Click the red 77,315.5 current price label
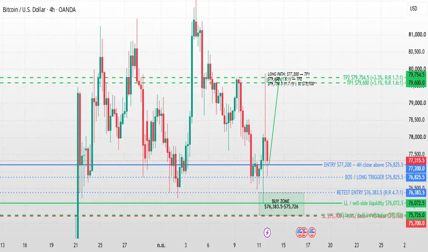The image size is (428, 252). click(x=416, y=160)
